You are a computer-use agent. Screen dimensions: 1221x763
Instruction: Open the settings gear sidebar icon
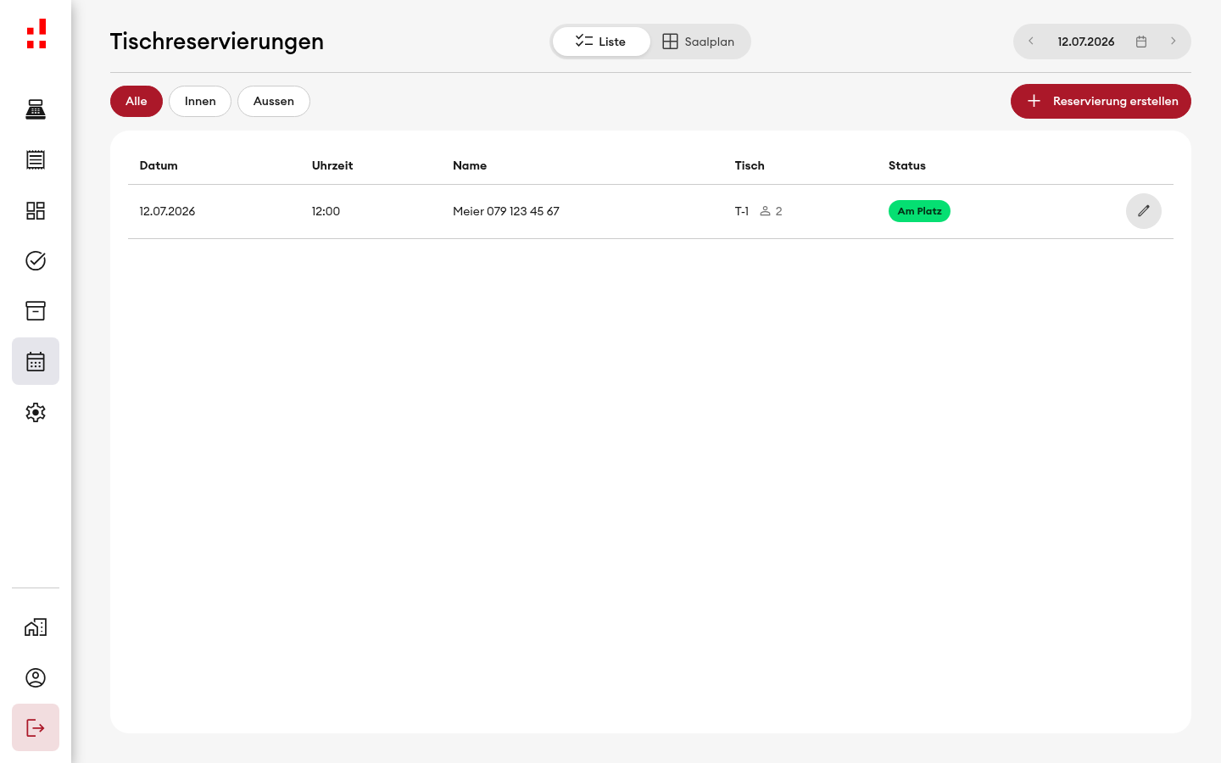tap(36, 412)
